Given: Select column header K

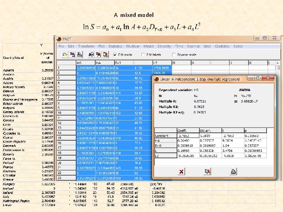Looking at the screenshot, I should pos(258,63).
